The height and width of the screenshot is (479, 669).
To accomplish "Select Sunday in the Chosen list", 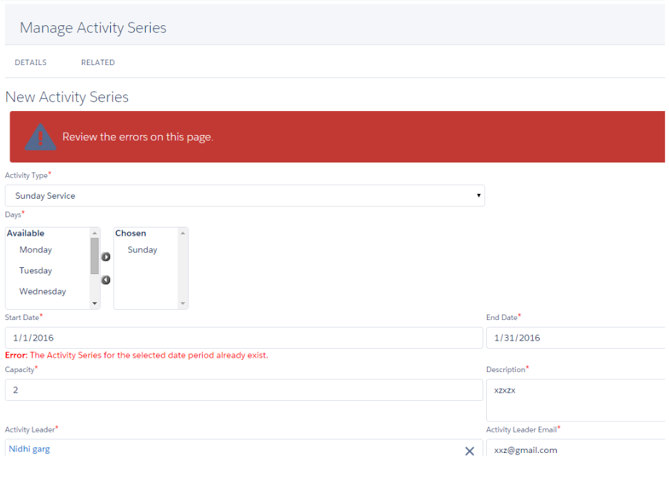I will point(142,250).
